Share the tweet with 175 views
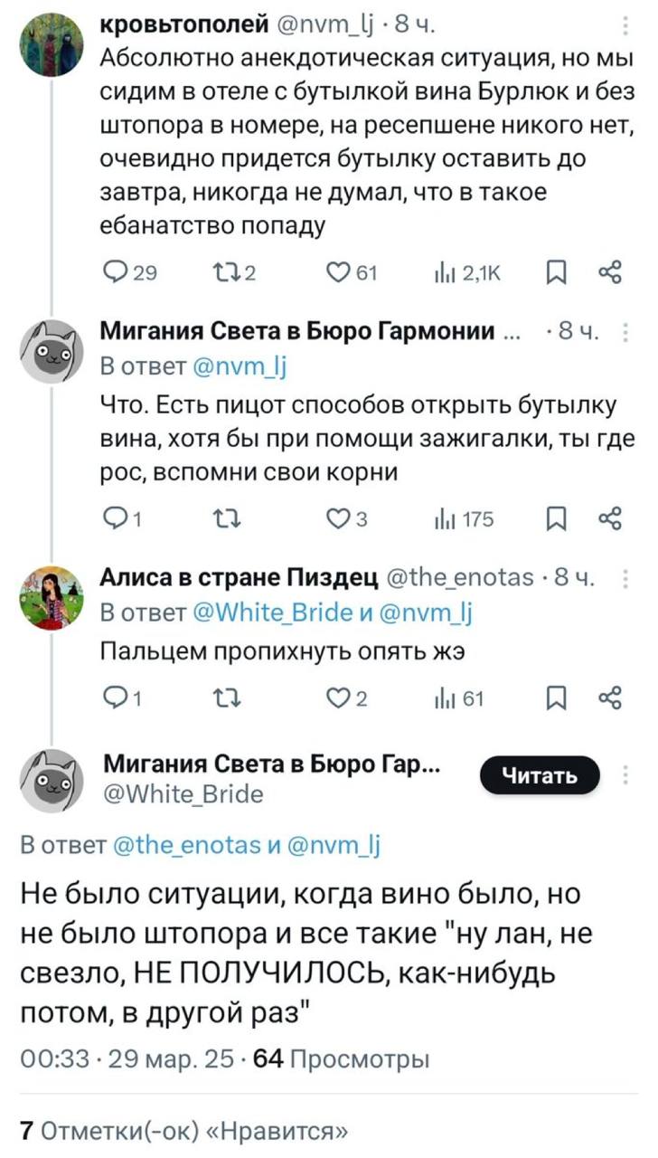Image resolution: width=658 pixels, height=1158 pixels. pyautogui.click(x=610, y=519)
